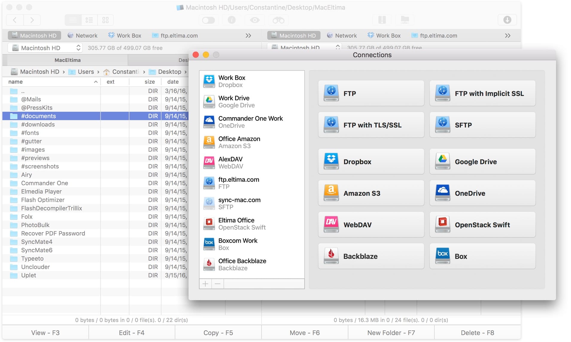Select Office Amazon S3 saved connection
Screen dimensions: 571x342
point(239,142)
